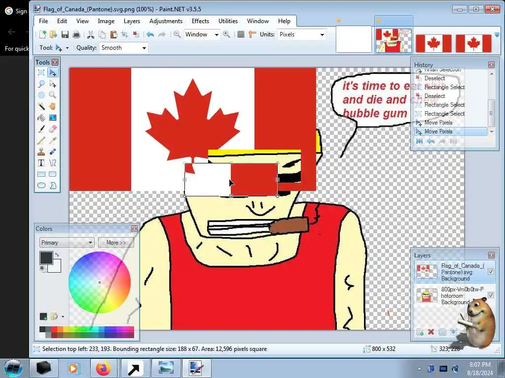Delete layer with red X button
505x378 pixels.
[431, 332]
